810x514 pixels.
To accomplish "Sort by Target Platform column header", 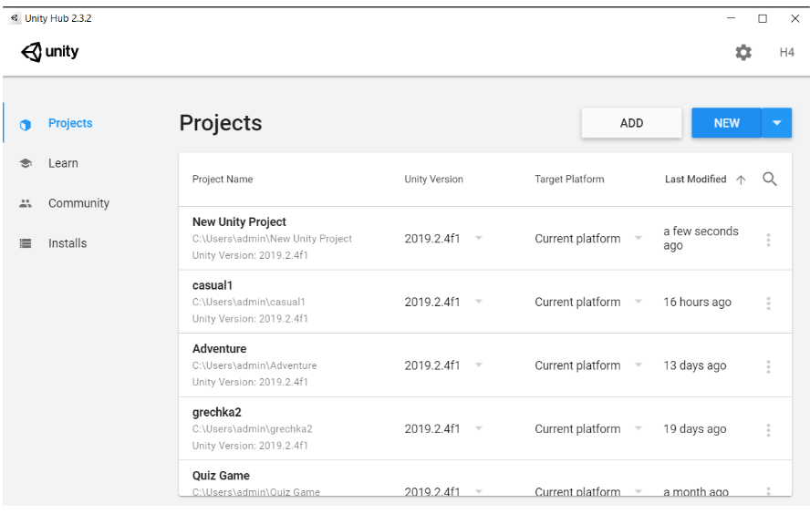I will point(569,179).
